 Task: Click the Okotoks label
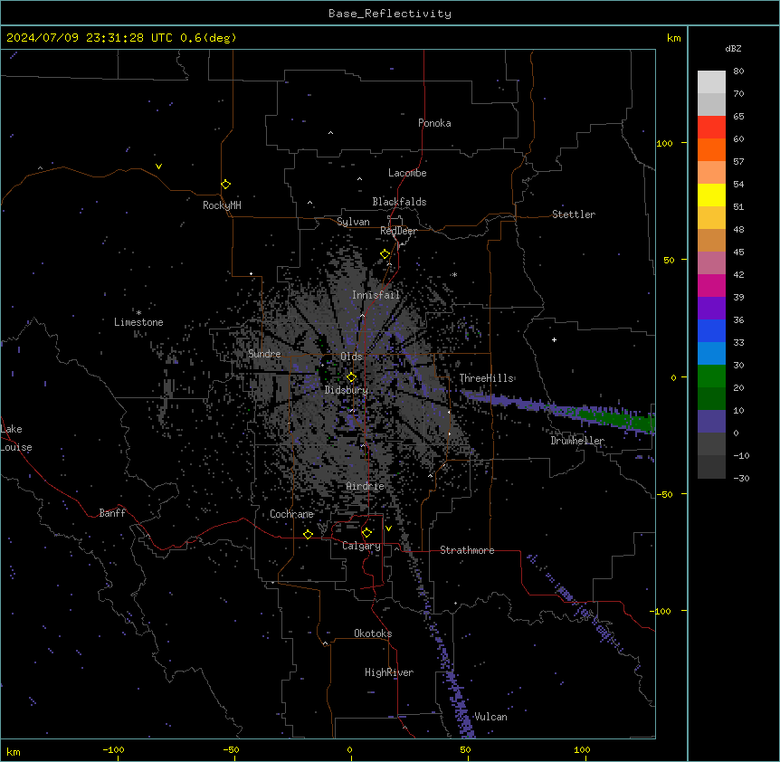373,633
